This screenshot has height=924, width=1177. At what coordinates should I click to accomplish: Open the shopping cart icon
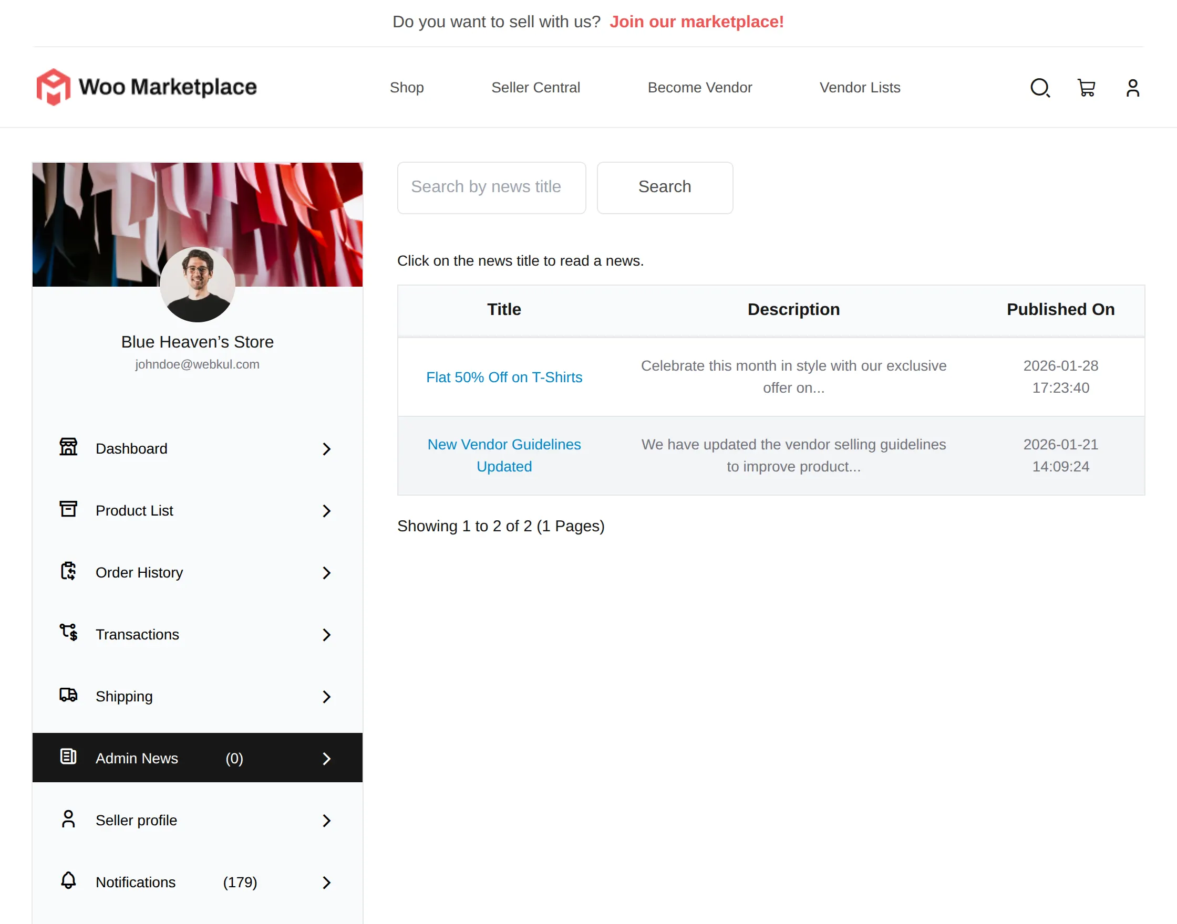1087,87
